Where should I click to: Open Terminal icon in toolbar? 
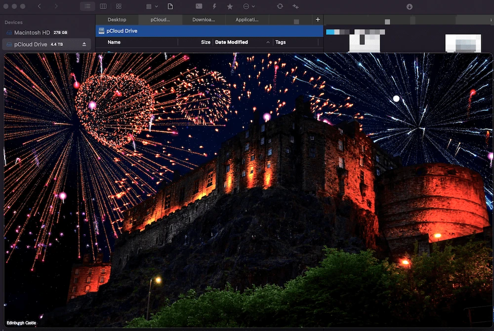click(x=199, y=6)
